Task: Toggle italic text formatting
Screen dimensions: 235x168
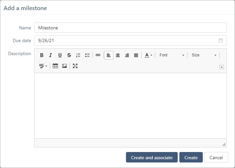Action: [50, 55]
